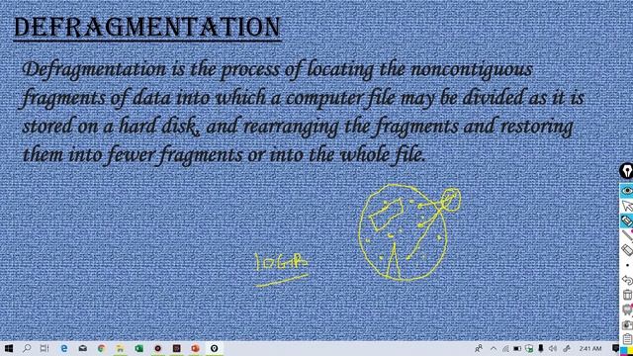
Task: Take a screenshot with the camera icon
Action: coord(626,324)
